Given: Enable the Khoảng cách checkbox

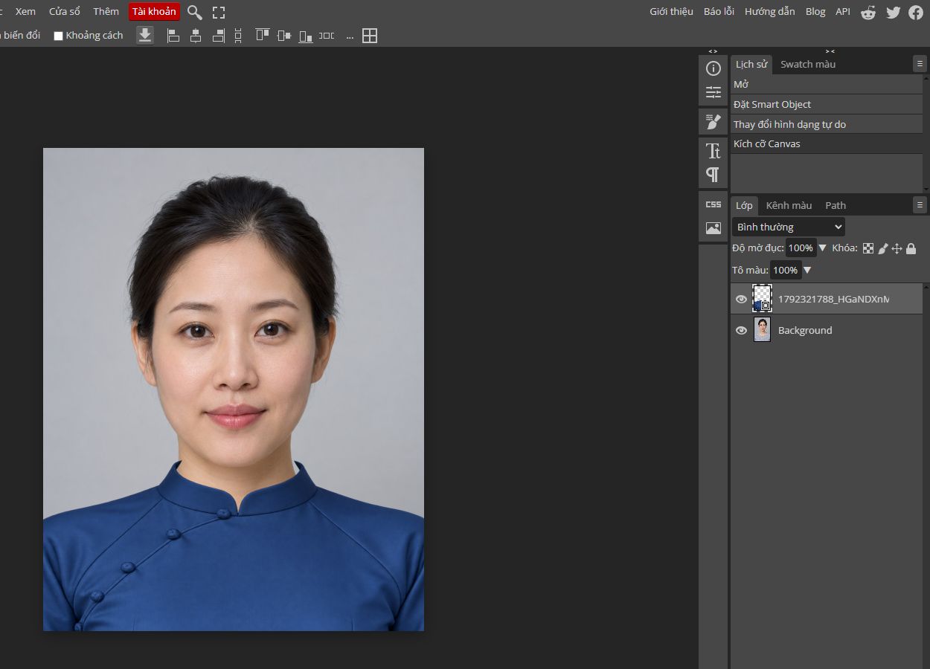Looking at the screenshot, I should pos(58,36).
